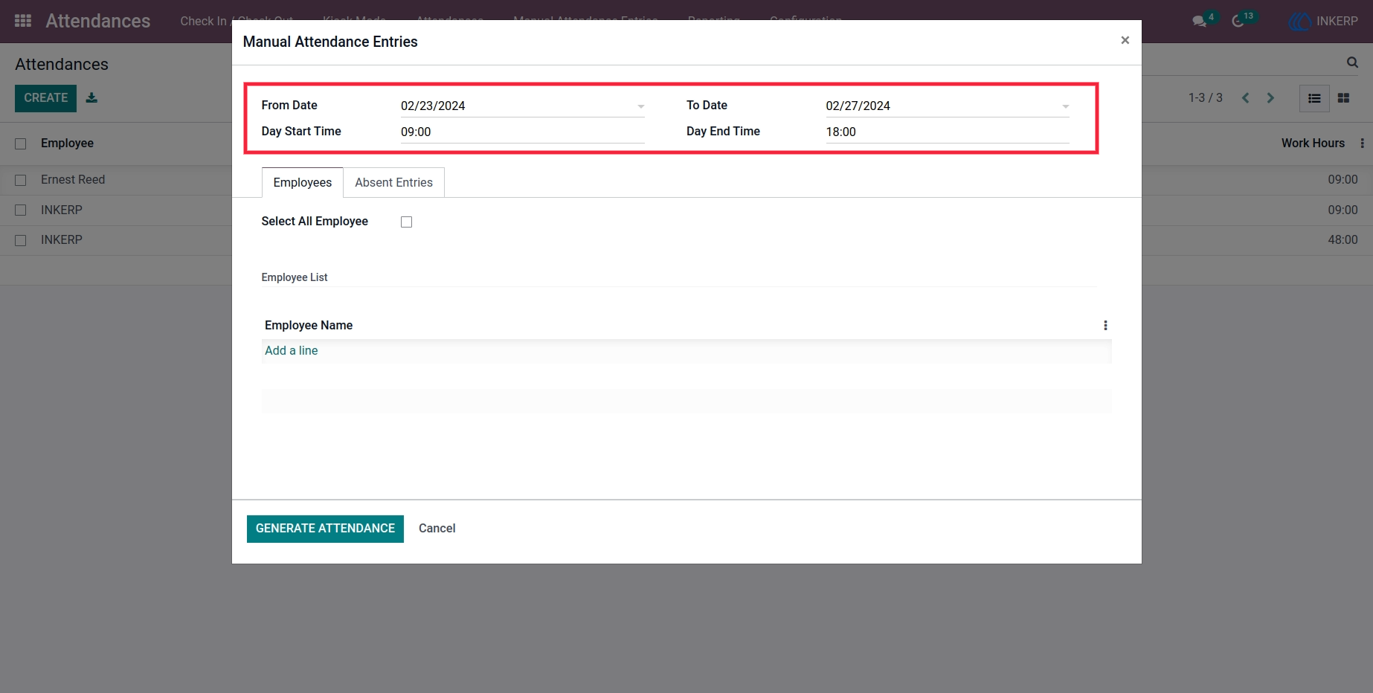Open Work Hours column options menu
The image size is (1373, 693).
1362,144
